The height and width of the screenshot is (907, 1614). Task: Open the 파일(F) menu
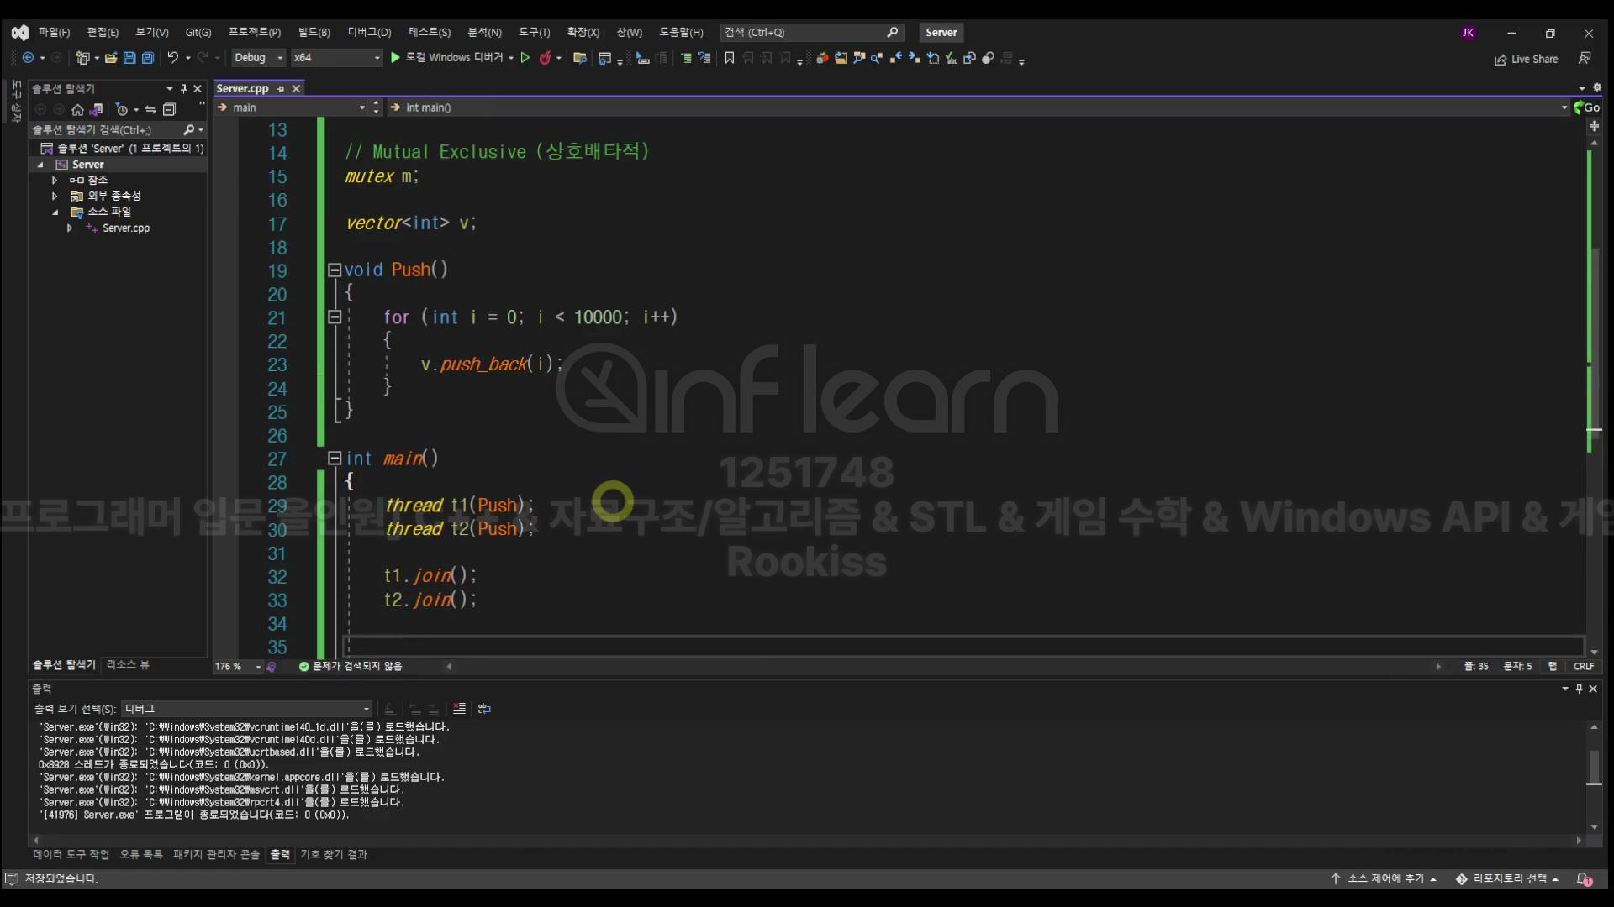(x=54, y=33)
